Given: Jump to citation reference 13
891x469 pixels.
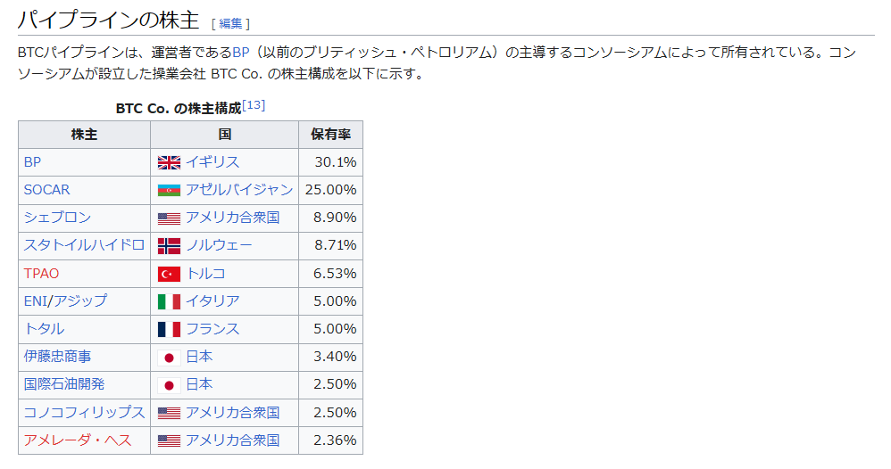Looking at the screenshot, I should [x=254, y=105].
